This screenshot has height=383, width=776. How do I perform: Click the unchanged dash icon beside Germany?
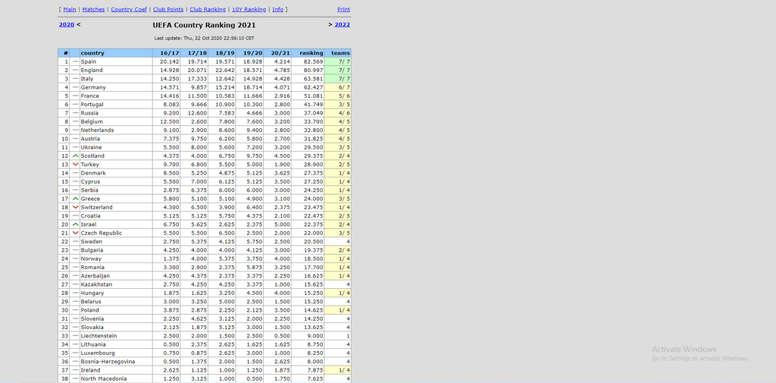point(75,87)
